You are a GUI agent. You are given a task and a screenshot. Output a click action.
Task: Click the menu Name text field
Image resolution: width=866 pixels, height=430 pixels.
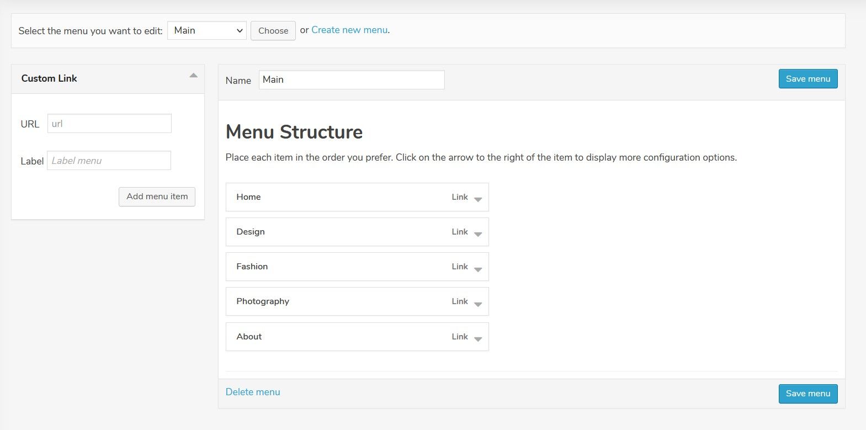pos(352,79)
